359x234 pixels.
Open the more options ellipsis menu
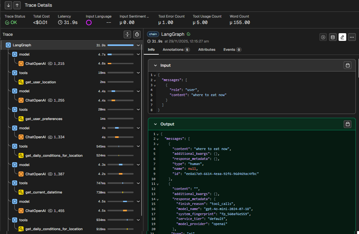click(x=352, y=37)
